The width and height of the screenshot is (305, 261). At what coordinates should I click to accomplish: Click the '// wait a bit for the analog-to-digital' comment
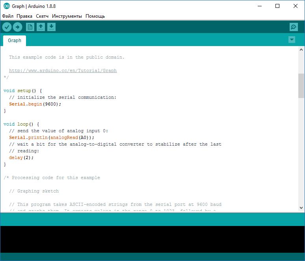[115, 144]
